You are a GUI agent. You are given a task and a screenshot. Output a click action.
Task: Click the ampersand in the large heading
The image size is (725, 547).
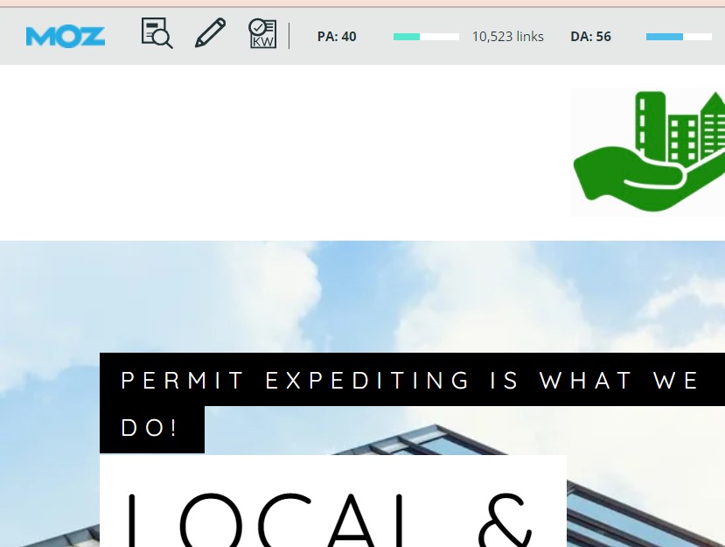point(505,522)
